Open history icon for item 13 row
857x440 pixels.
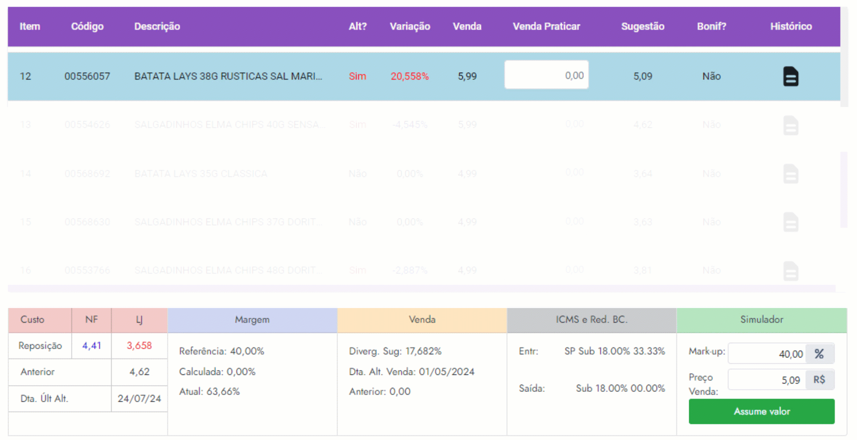pyautogui.click(x=790, y=125)
